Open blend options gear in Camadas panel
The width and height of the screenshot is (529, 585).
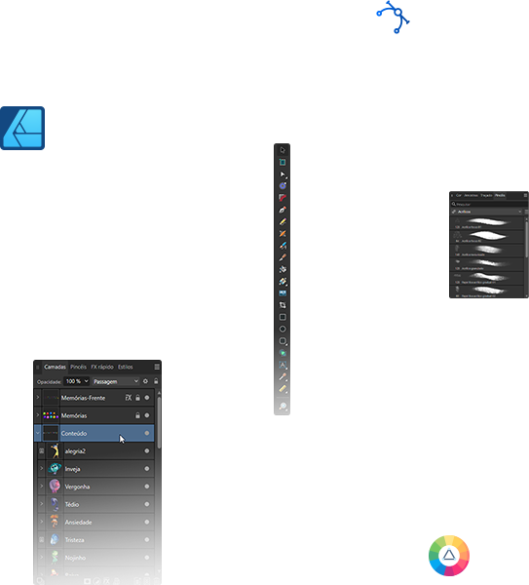point(145,381)
